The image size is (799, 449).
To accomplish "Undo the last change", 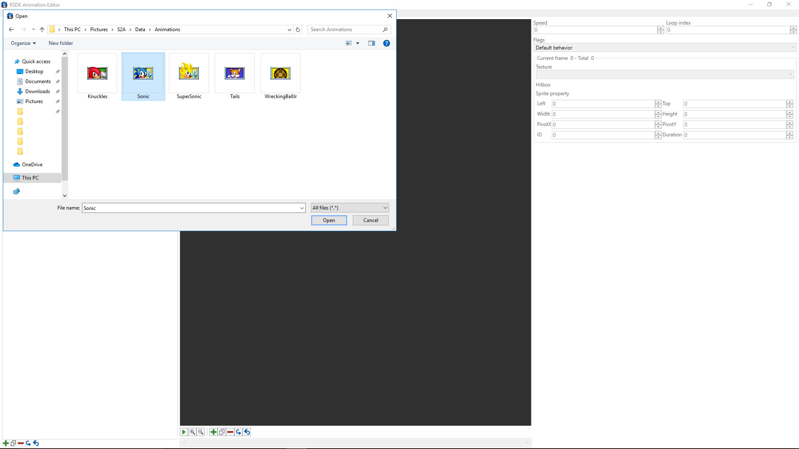I will 247,432.
